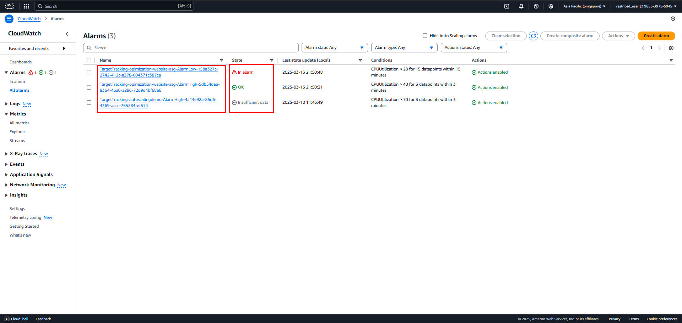This screenshot has height=323, width=682.
Task: Open the Asia Pacific (Singapore) region selector
Action: point(584,6)
